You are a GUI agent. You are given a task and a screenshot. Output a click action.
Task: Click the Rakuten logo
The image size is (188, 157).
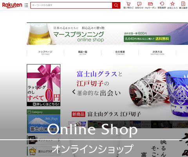click(x=12, y=5)
